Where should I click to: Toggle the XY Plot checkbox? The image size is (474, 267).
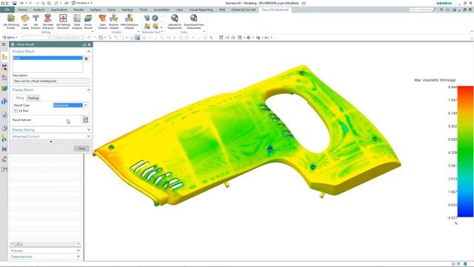point(16,111)
